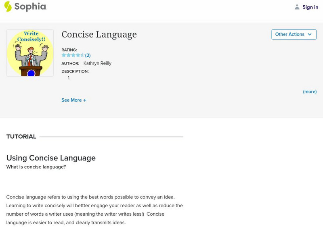Click the paragraph beginning 'Concise language refers'
The height and width of the screenshot is (227, 323).
coord(94,210)
